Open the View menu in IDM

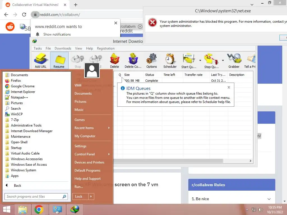pos(78,48)
